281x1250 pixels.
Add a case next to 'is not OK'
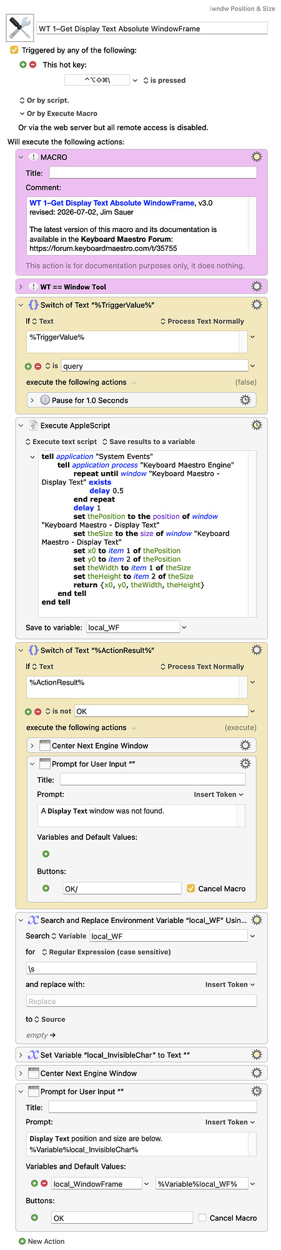point(28,711)
